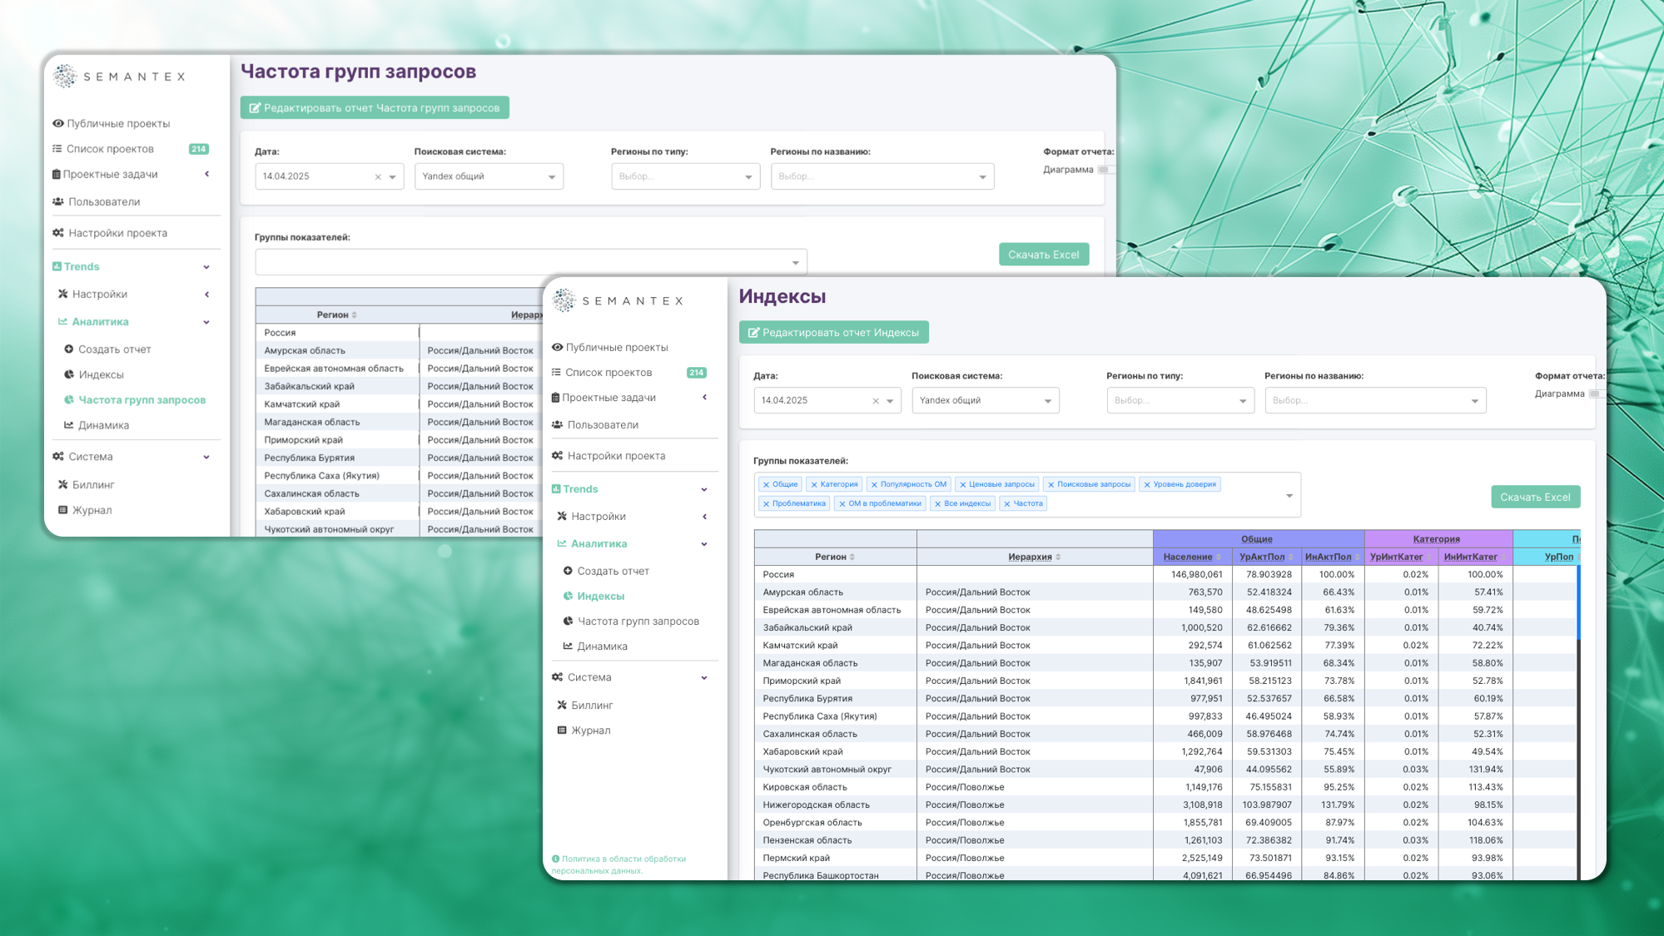Clear date 14.04.2025 in Индексы report
This screenshot has height=936, width=1664.
tap(875, 401)
